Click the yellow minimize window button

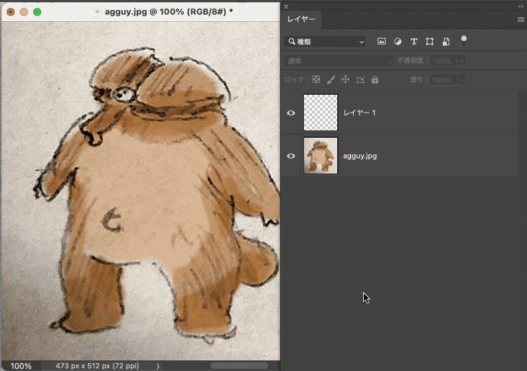click(x=24, y=12)
